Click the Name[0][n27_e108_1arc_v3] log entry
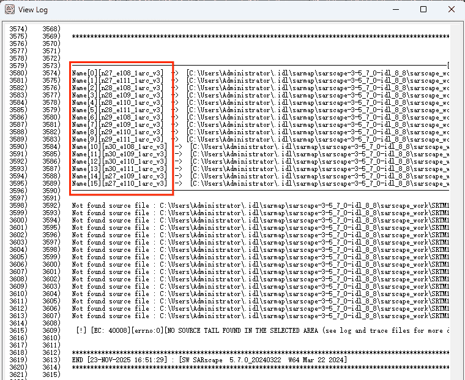Image resolution: width=465 pixels, height=380 pixels. click(x=117, y=73)
